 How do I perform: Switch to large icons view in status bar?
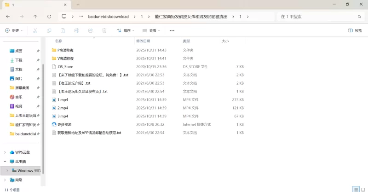click(362, 189)
